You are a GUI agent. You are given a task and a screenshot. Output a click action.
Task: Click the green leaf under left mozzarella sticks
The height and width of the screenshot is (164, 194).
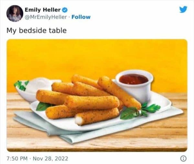(42, 106)
